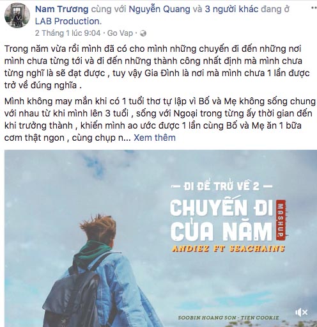Expand the post with "Xem thêm"
This screenshot has height=327, width=317.
pos(155,138)
